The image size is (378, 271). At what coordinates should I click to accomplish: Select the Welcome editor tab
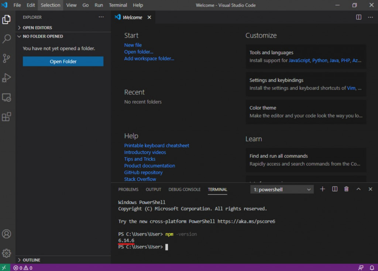pos(132,17)
